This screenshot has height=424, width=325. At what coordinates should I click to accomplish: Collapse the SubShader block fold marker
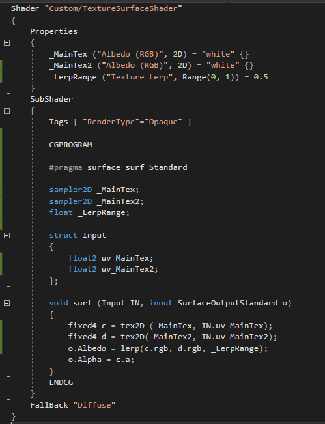[x=7, y=111]
